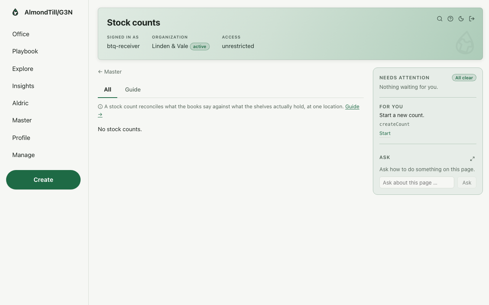Click the active organization status badge

[x=199, y=47]
